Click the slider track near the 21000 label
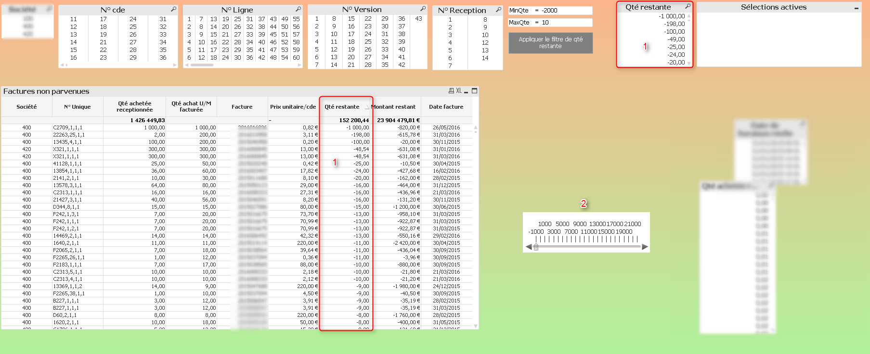870x354 pixels. (633, 247)
